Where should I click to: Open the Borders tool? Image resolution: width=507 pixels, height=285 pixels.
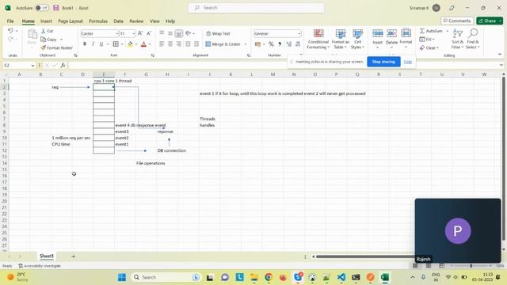pyautogui.click(x=116, y=44)
